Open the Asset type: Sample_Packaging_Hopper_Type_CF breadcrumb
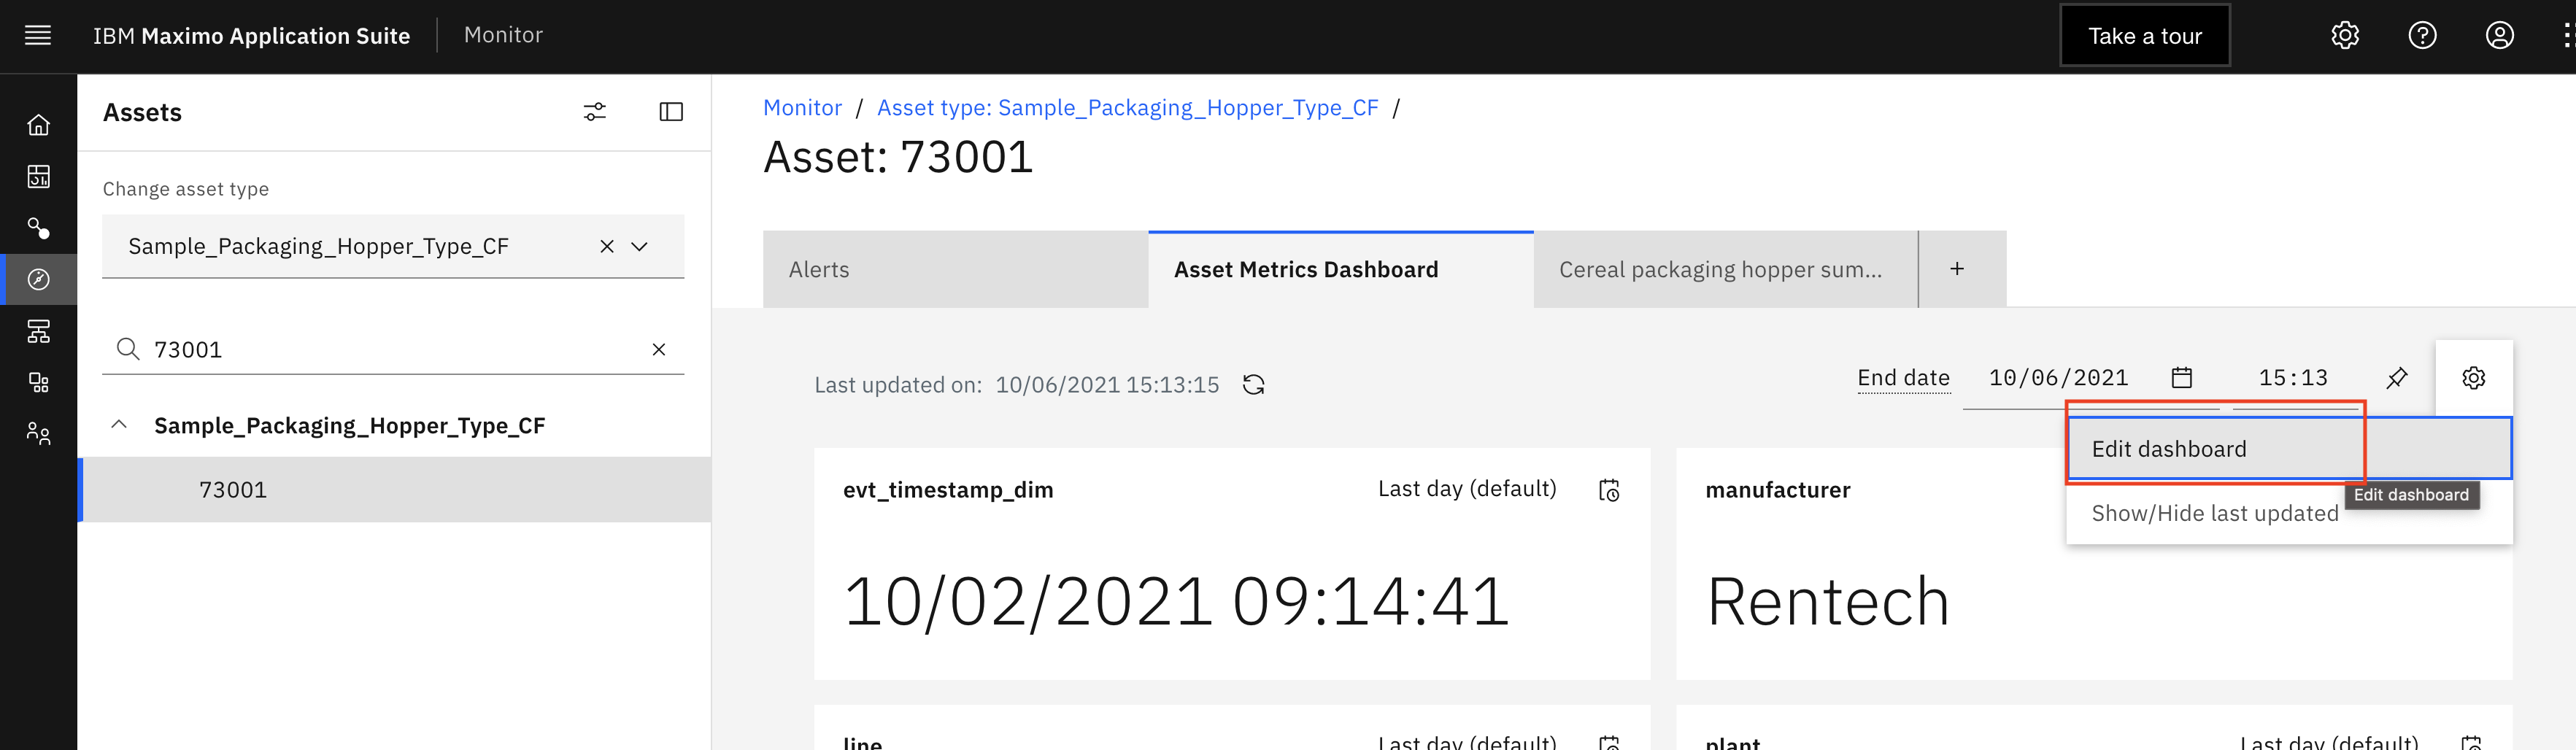The width and height of the screenshot is (2576, 750). coord(1127,107)
